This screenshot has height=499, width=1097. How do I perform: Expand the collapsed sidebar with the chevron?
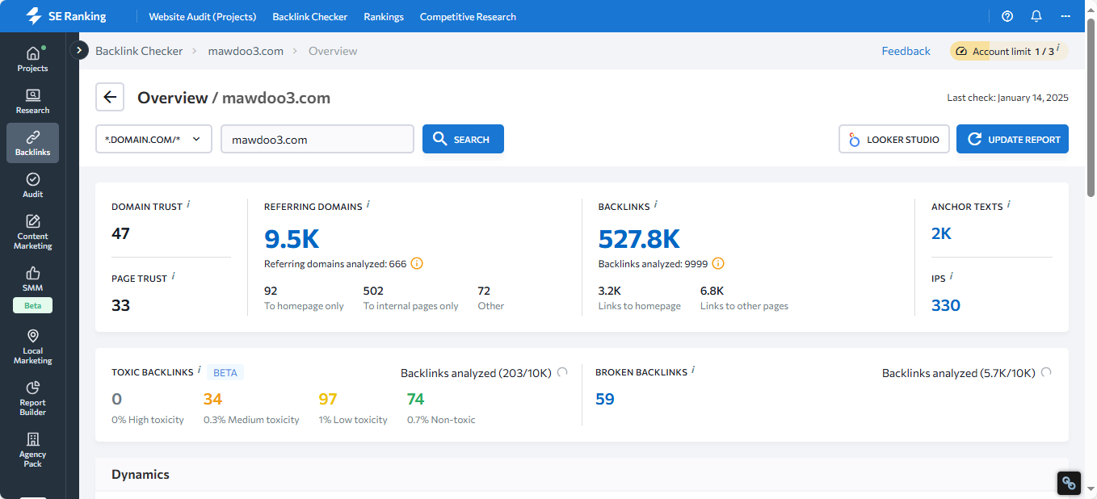pos(79,50)
